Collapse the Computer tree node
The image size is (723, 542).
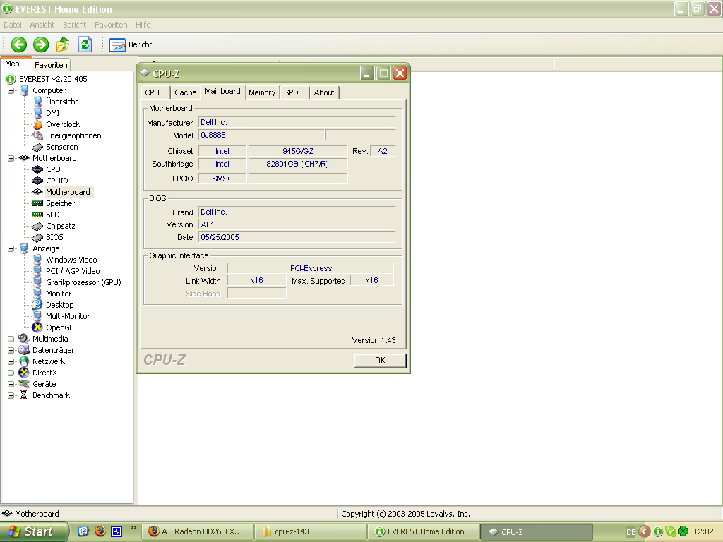11,90
